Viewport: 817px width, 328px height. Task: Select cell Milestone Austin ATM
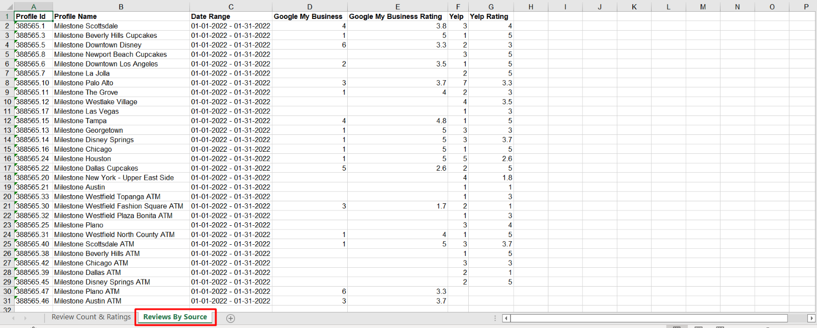tap(121, 301)
